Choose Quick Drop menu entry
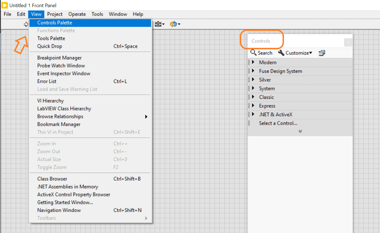 [x=50, y=46]
